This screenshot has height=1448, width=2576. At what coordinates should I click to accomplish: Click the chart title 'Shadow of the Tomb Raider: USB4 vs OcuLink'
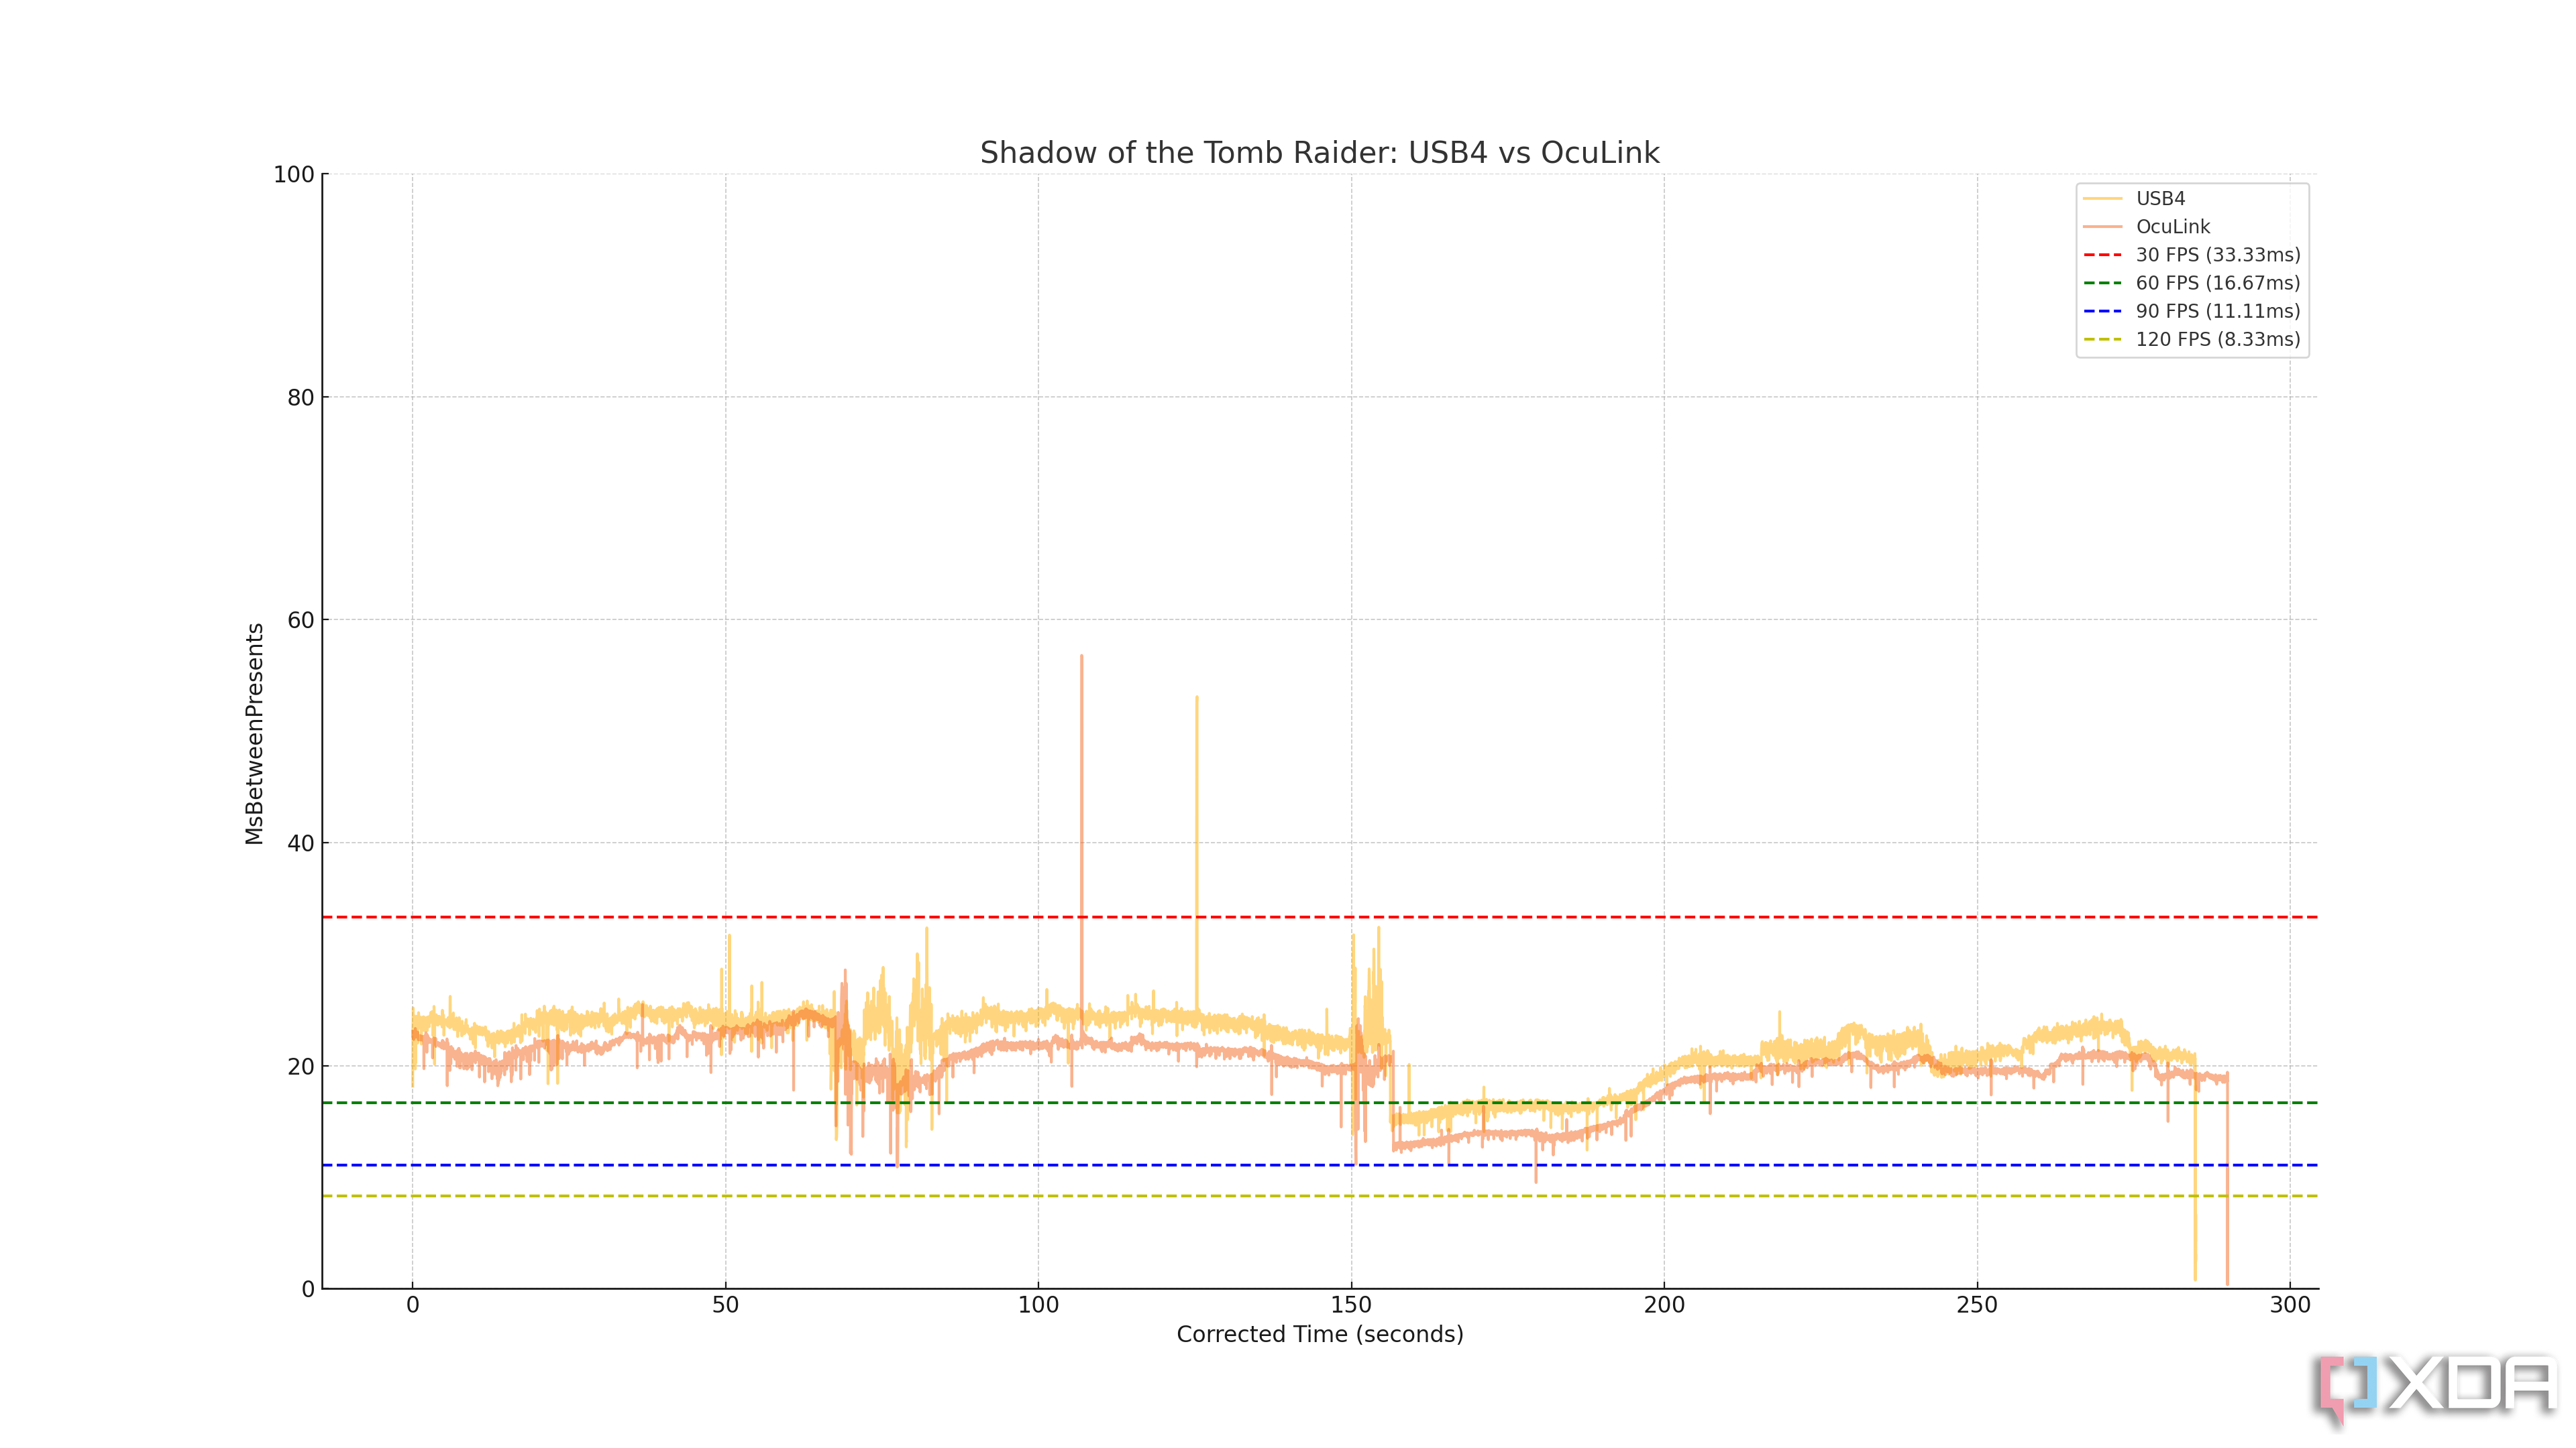(x=1319, y=153)
